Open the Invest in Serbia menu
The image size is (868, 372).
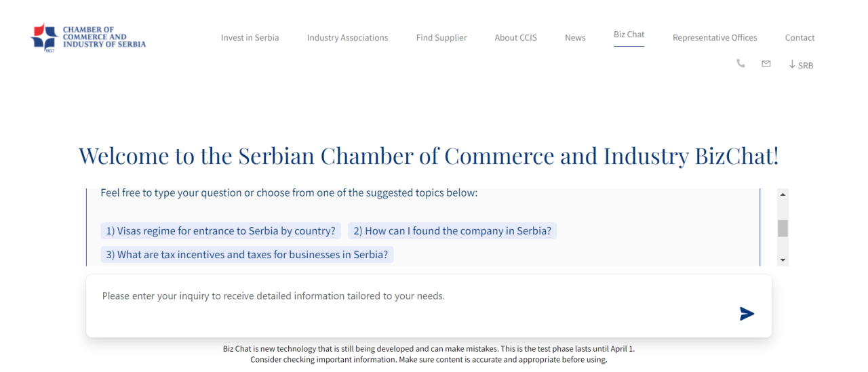click(x=250, y=38)
